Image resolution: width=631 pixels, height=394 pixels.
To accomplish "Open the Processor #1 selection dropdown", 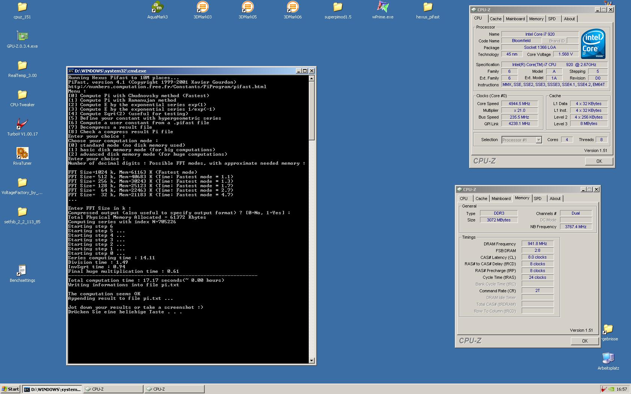I will (522, 140).
